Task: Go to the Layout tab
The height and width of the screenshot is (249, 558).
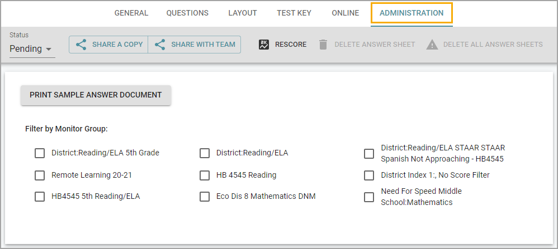Action: pyautogui.click(x=243, y=13)
